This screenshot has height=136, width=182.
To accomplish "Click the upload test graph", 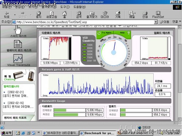I will click(x=154, y=48).
